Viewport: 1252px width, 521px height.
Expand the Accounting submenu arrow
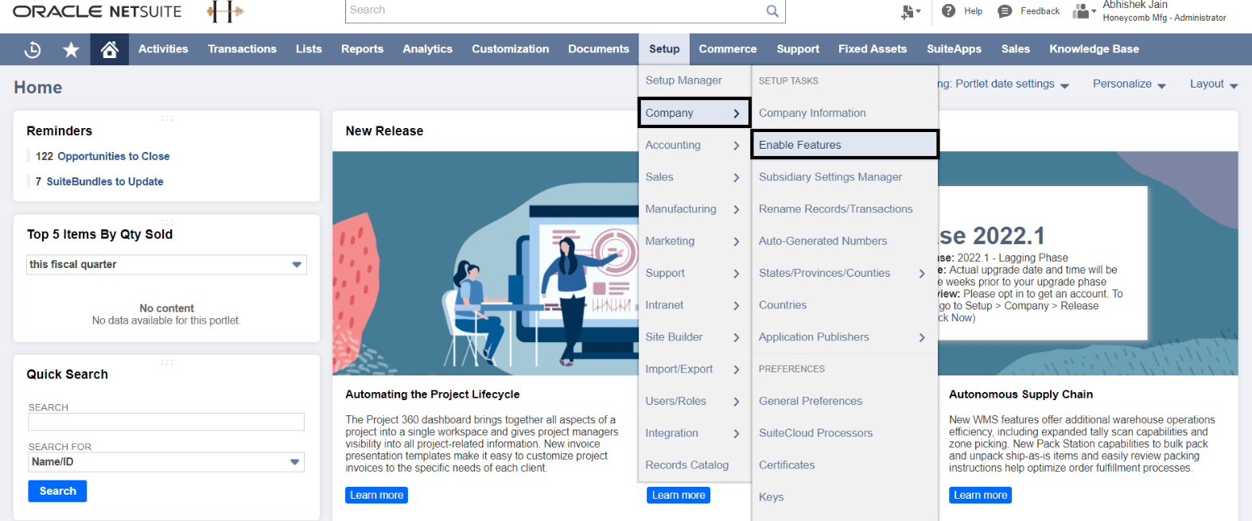(x=737, y=146)
